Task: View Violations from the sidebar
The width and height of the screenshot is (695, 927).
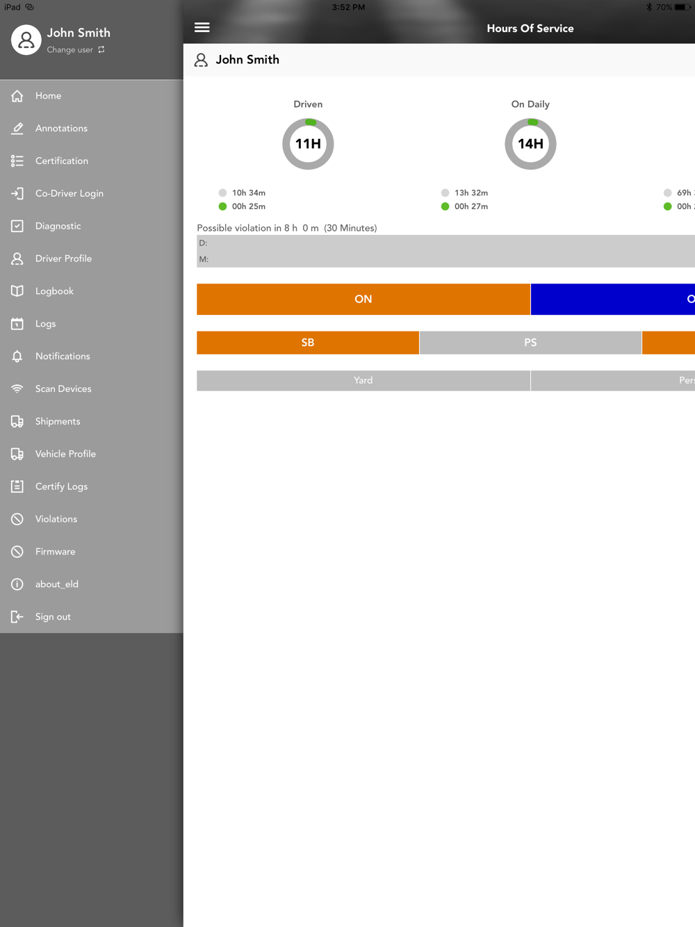Action: pyautogui.click(x=92, y=519)
